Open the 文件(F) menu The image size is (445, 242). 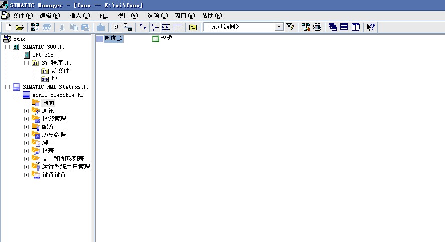pyautogui.click(x=22, y=16)
